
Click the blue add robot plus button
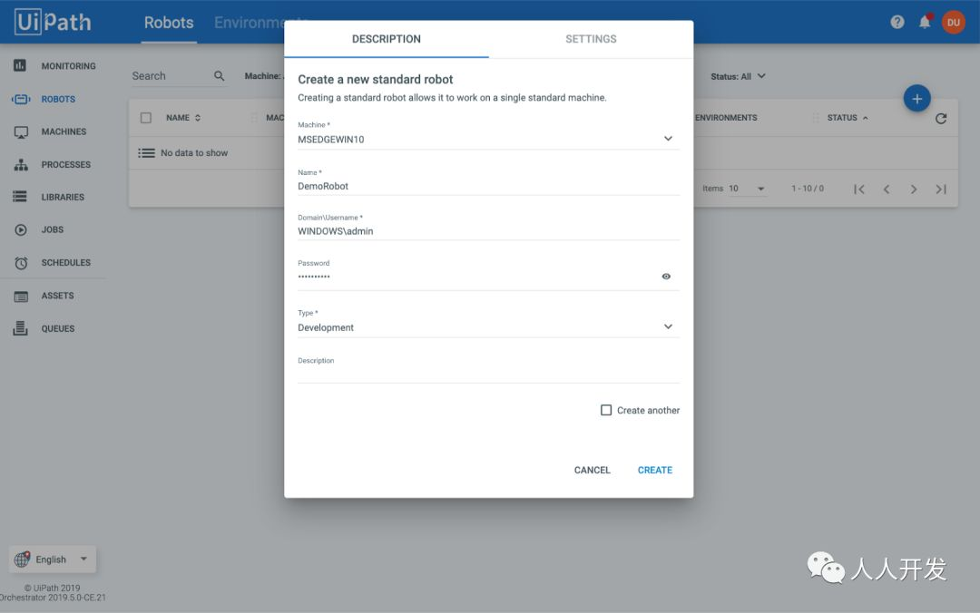point(916,99)
